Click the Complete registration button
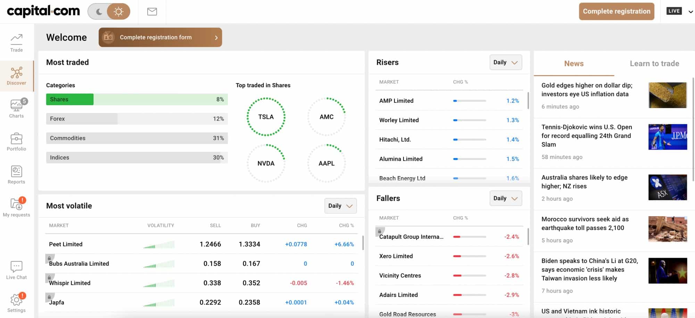 (x=617, y=11)
